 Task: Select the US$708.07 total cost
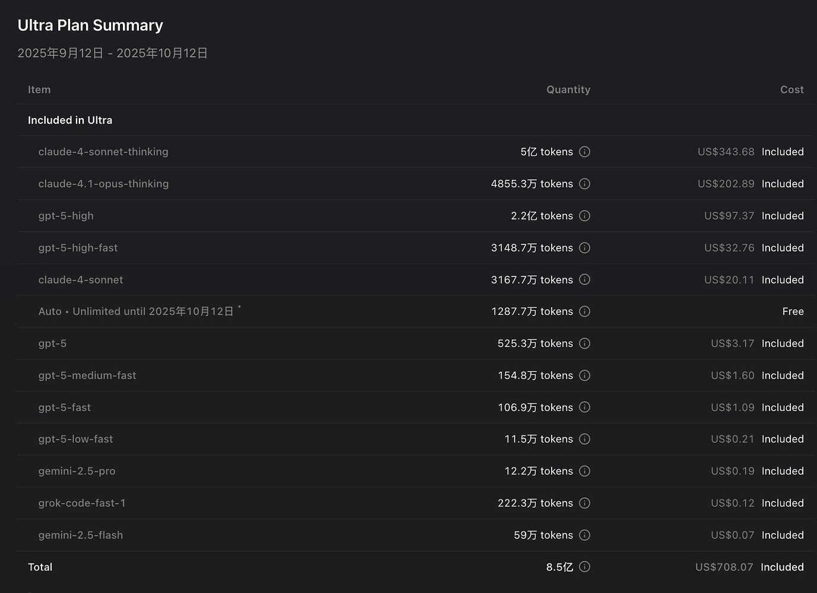click(724, 567)
